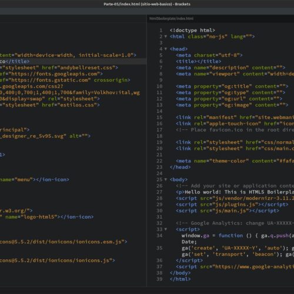294x294 pixels.
Task: Click the favicon.ico comment on line 17
Action: pyautogui.click(x=235, y=130)
